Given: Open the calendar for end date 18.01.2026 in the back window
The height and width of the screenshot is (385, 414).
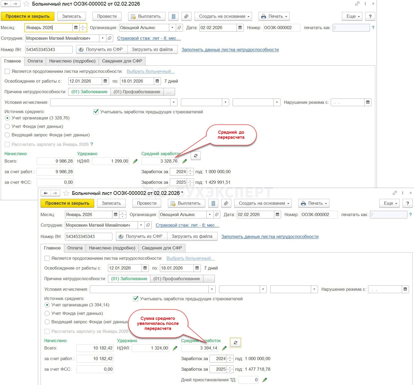Looking at the screenshot, I should (x=157, y=81).
